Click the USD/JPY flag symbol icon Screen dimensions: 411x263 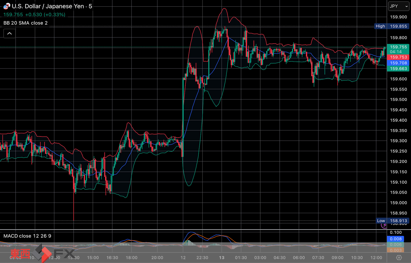point(6,6)
